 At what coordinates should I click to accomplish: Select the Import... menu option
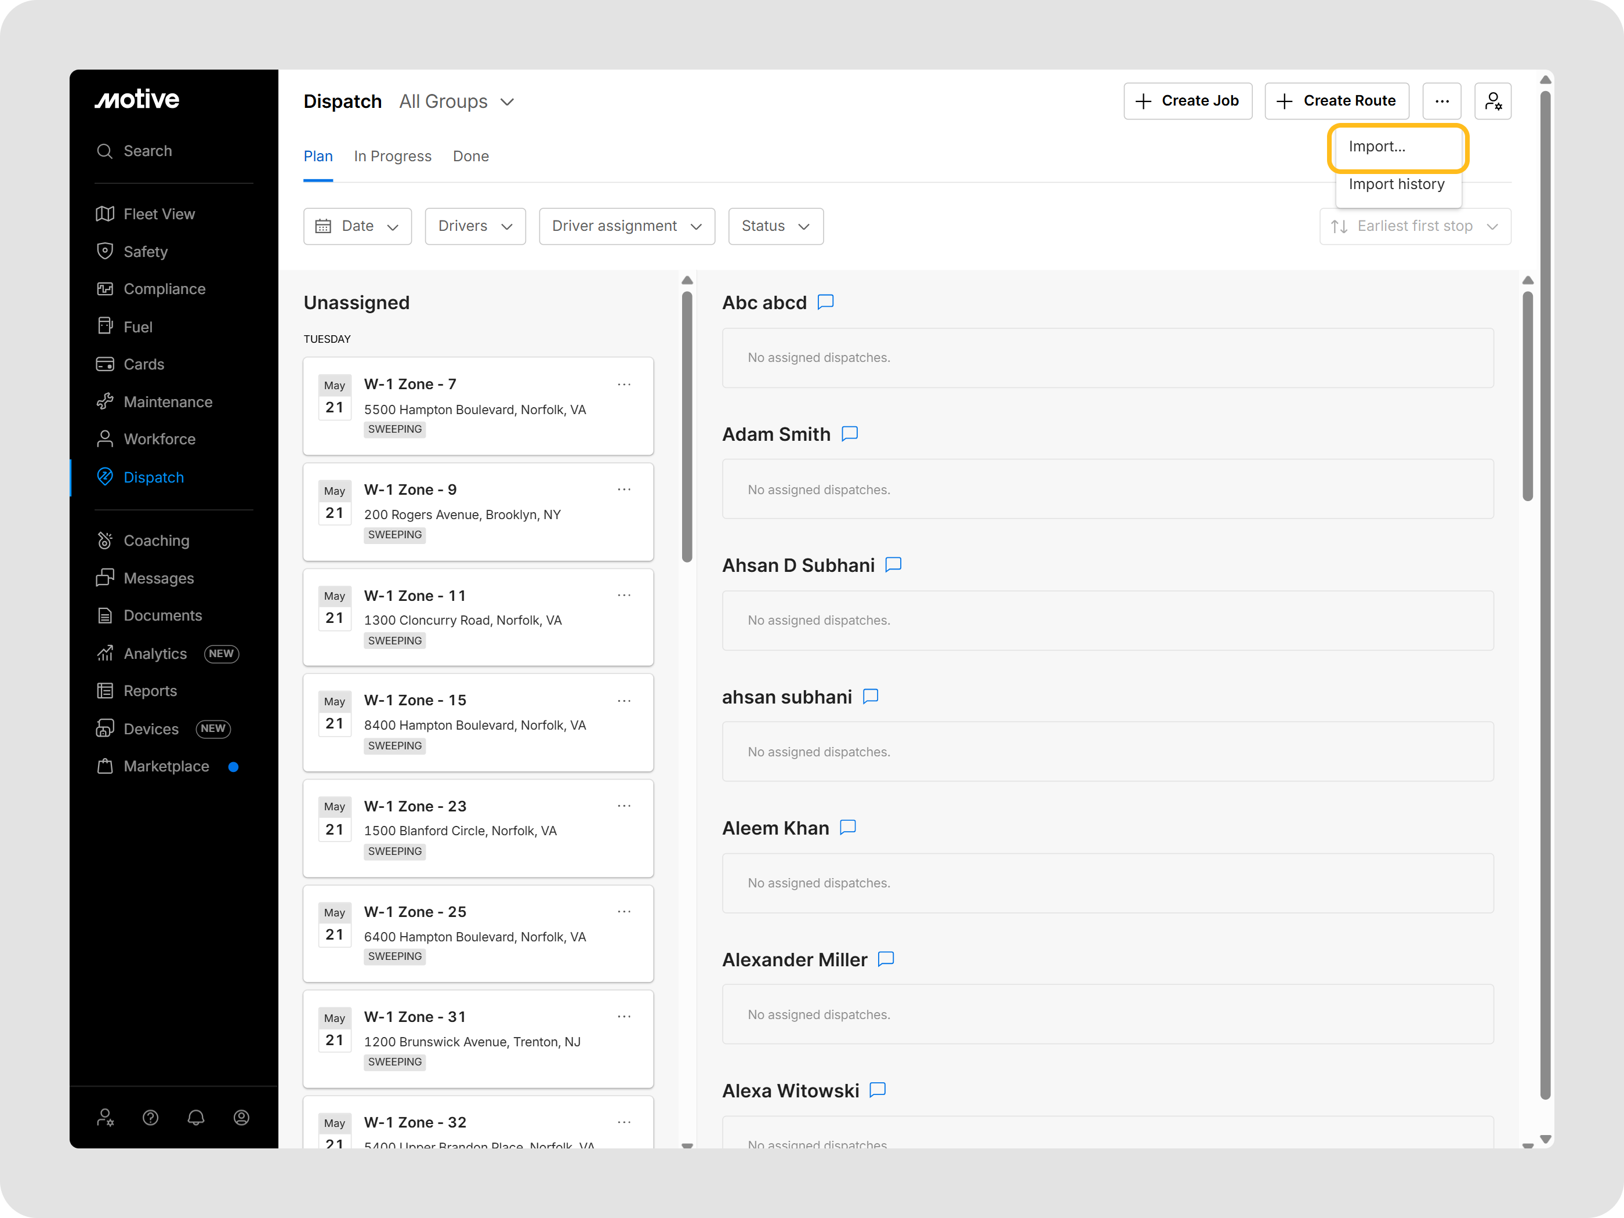[1376, 147]
